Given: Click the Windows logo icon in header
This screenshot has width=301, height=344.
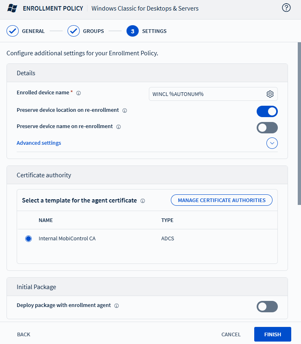Looking at the screenshot, I should point(12,8).
